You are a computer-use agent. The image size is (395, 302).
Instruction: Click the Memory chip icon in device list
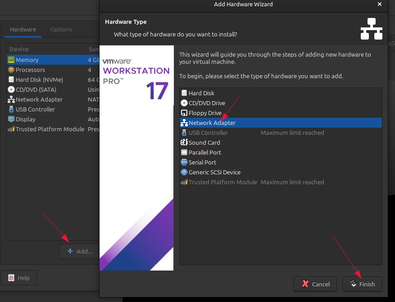click(11, 60)
